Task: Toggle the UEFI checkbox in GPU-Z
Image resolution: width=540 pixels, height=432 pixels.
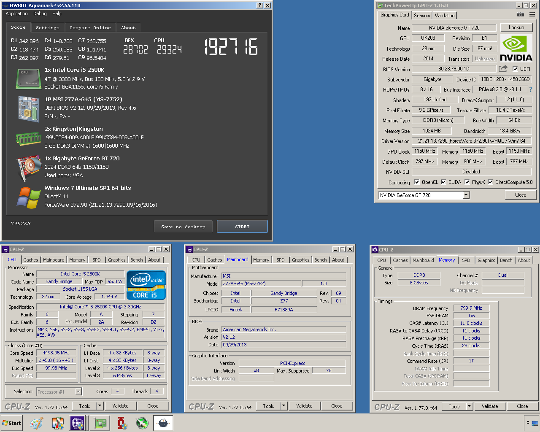Action: 515,69
